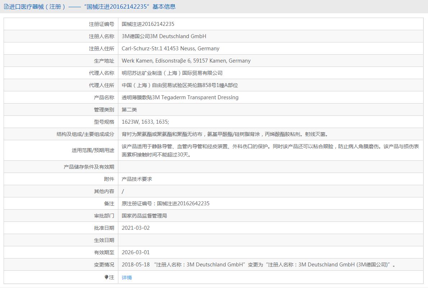This screenshot has height=288, width=428.
Task: Click agent name 明尼苏达矿业制造（上海）国际贸易有限公司
Action: 172,73
